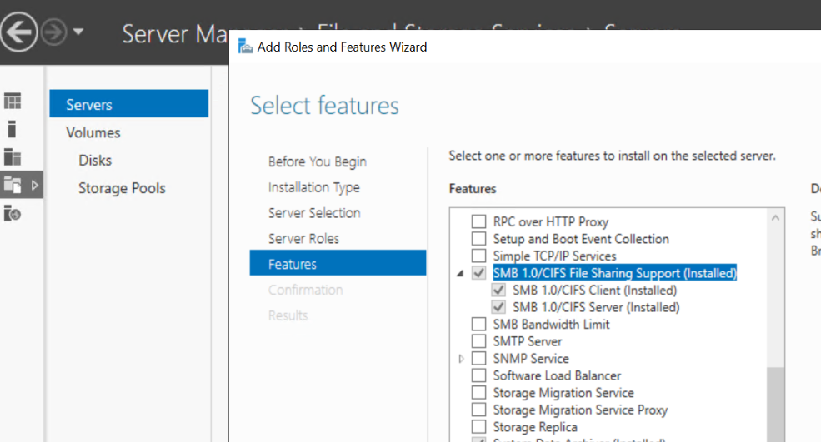Check the SMB Bandwidth Limit feature

(x=478, y=324)
